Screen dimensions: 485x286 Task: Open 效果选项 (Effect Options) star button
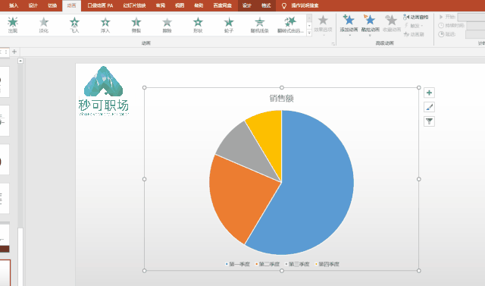pos(323,24)
